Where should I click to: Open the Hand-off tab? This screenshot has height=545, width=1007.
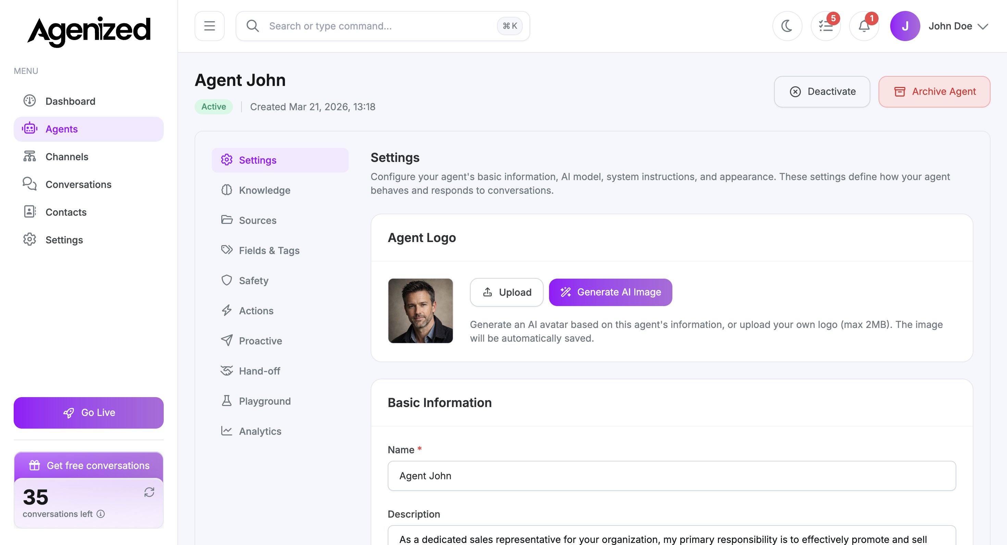pos(280,371)
